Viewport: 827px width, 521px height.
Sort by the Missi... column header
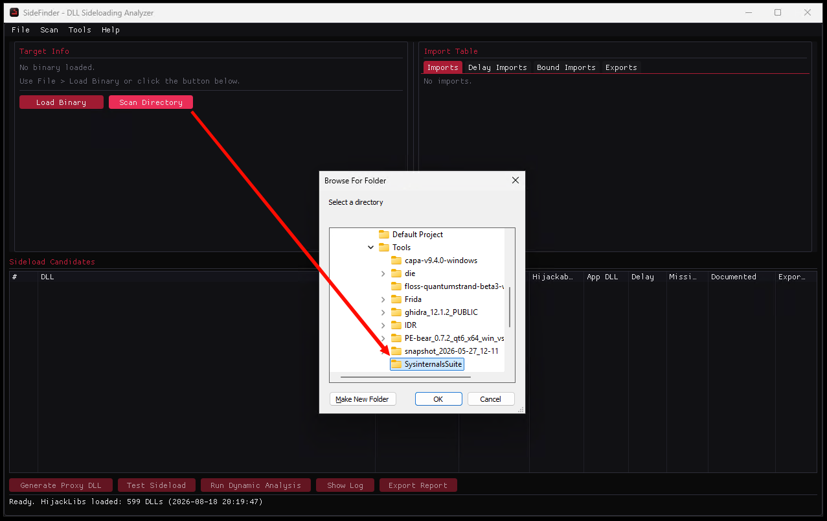(686, 277)
